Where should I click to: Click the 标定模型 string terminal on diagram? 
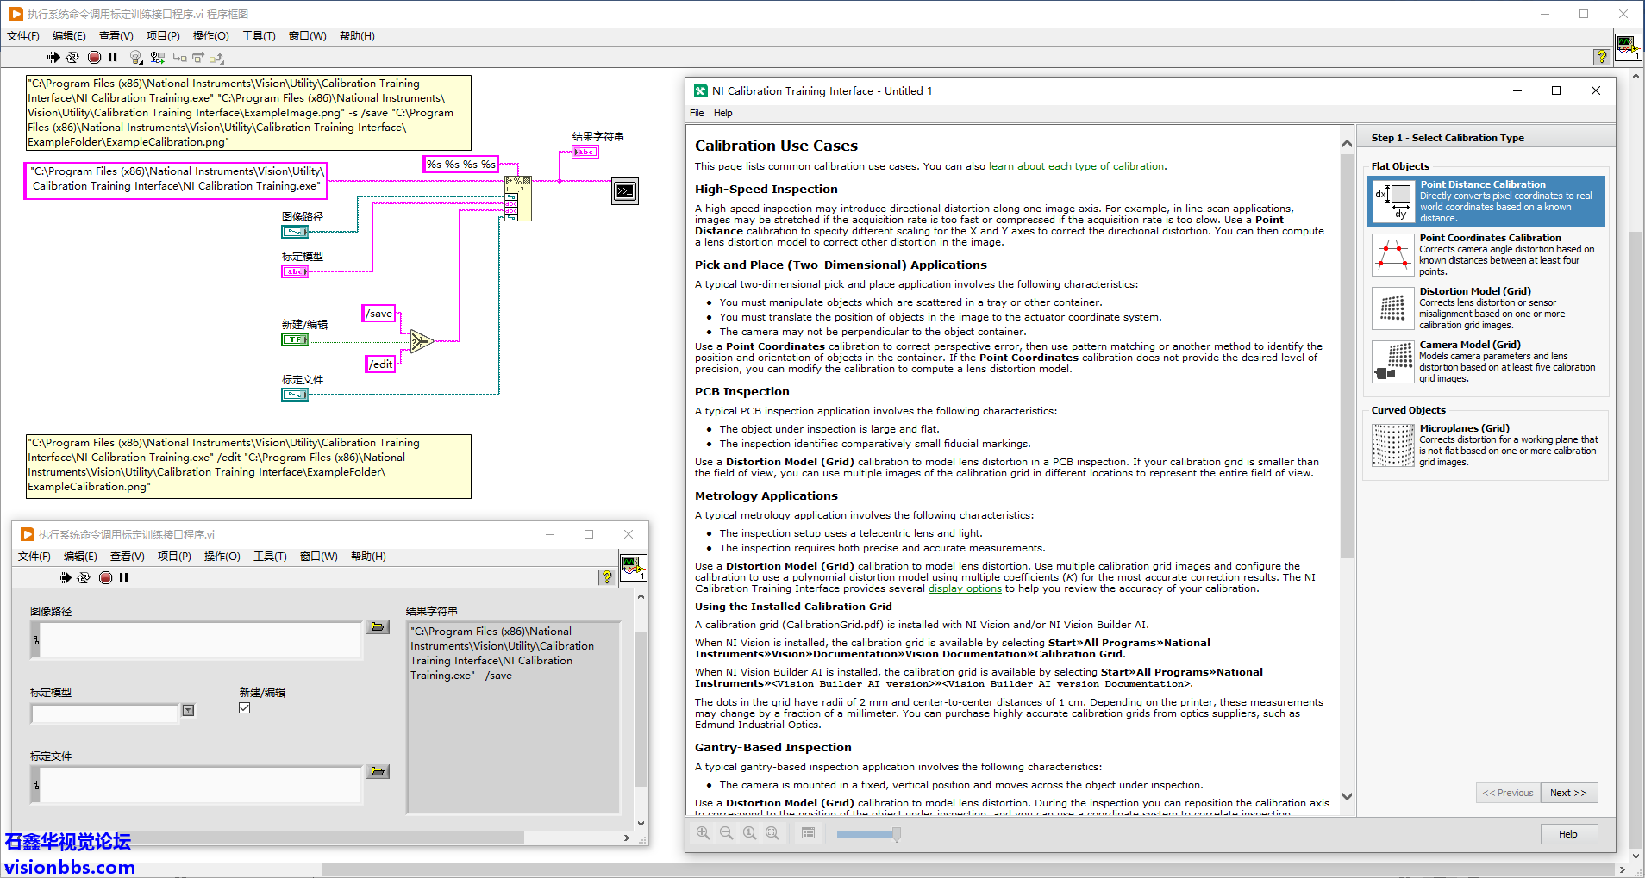pos(295,271)
